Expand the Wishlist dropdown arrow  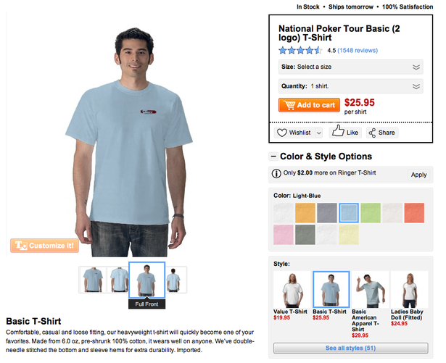click(x=319, y=133)
